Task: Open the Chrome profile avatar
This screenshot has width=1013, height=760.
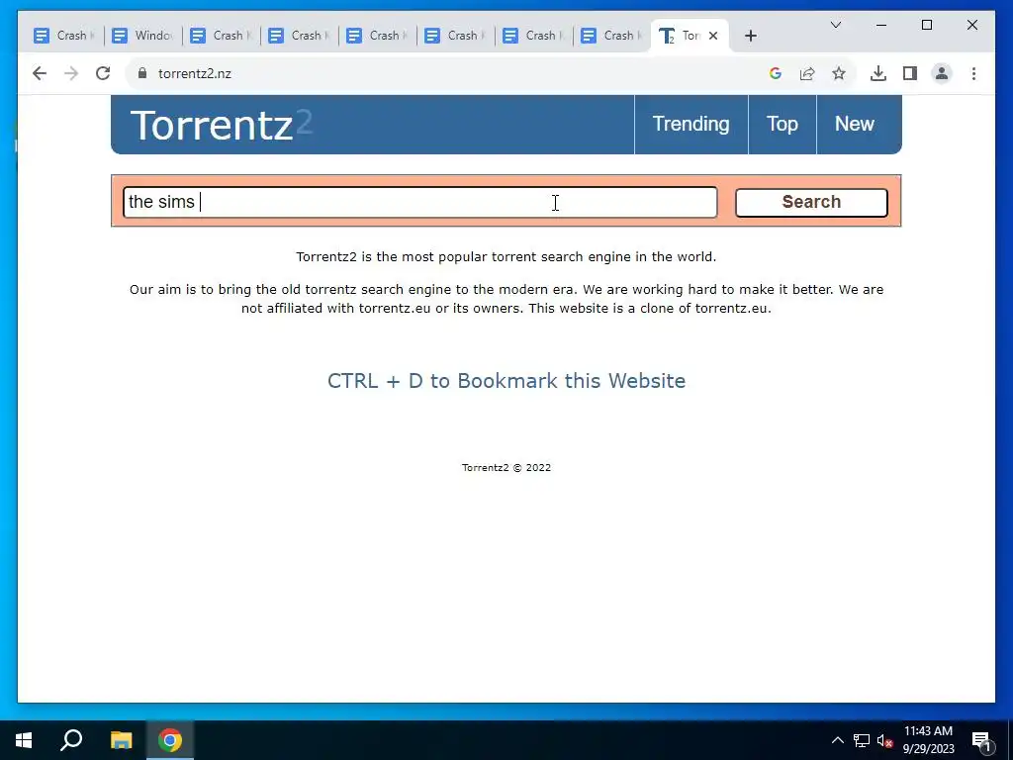Action: pos(942,73)
